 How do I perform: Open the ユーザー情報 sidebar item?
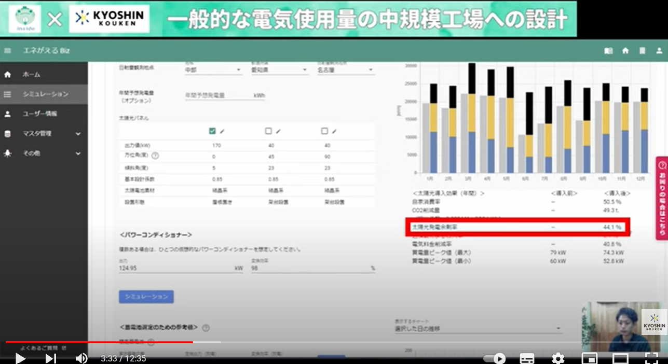pyautogui.click(x=44, y=114)
